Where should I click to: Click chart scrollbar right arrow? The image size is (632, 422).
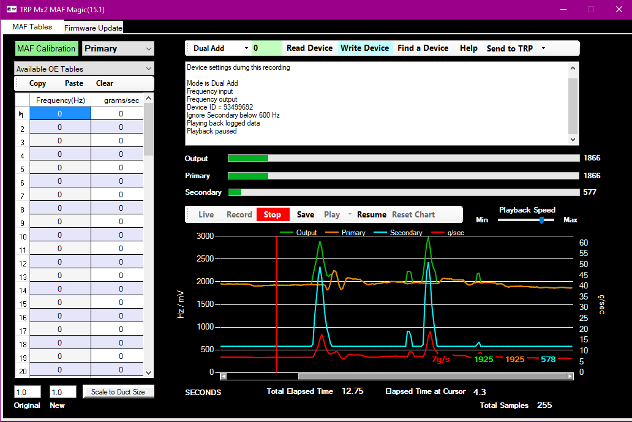point(570,377)
